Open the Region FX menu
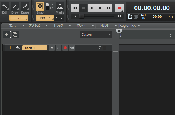This screenshot has height=115, width=175. [x=130, y=26]
